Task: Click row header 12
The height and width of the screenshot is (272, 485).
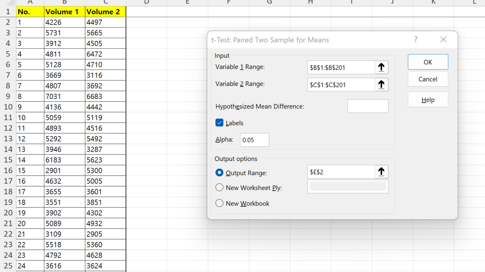Action: 8,128
